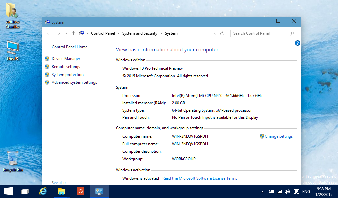Open Task View on the taskbar

click(x=25, y=191)
